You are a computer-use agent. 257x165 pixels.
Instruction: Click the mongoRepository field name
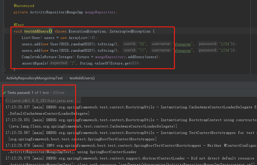pos(100,12)
